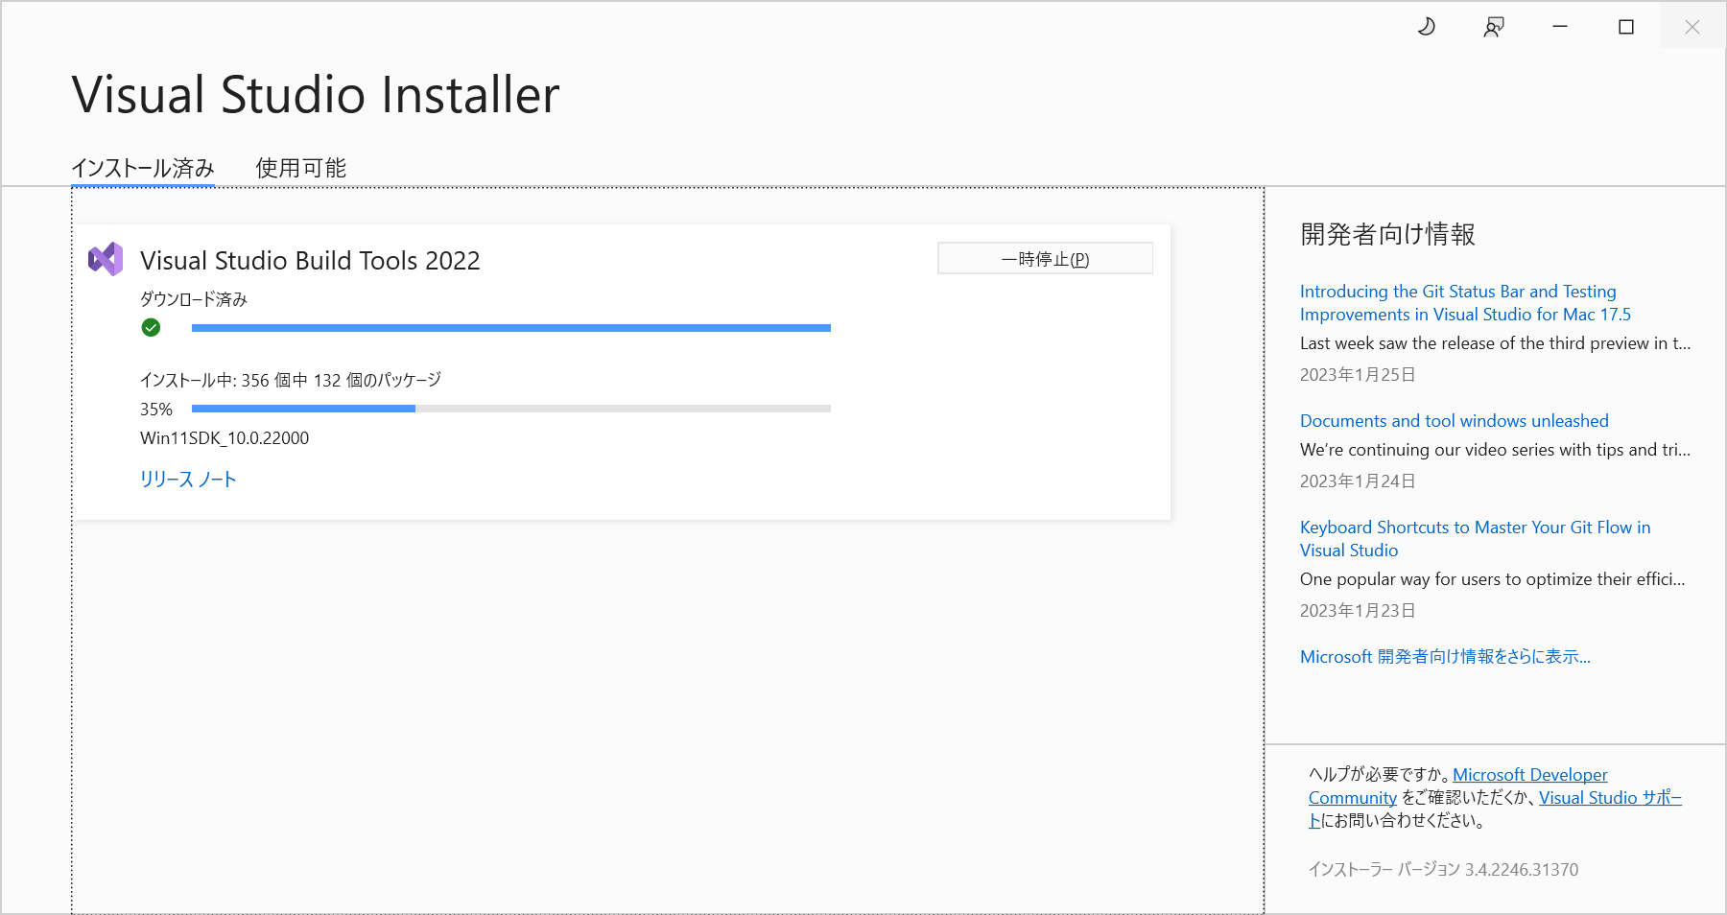The height and width of the screenshot is (915, 1727).
Task: Open Documents and tool windows unleashed article
Action: 1455,421
